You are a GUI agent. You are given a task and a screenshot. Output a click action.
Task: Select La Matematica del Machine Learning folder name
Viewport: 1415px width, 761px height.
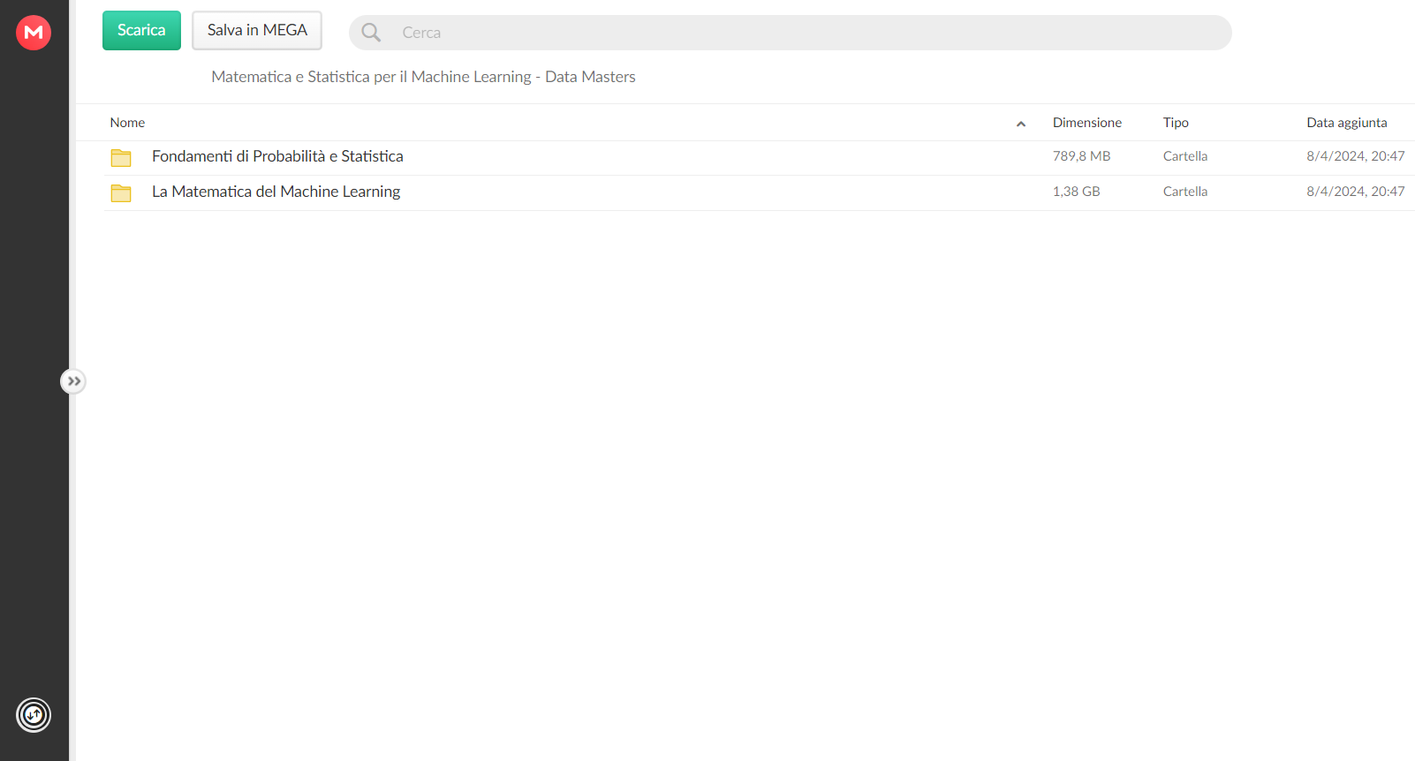tap(276, 192)
